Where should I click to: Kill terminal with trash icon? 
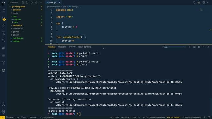[199, 47]
